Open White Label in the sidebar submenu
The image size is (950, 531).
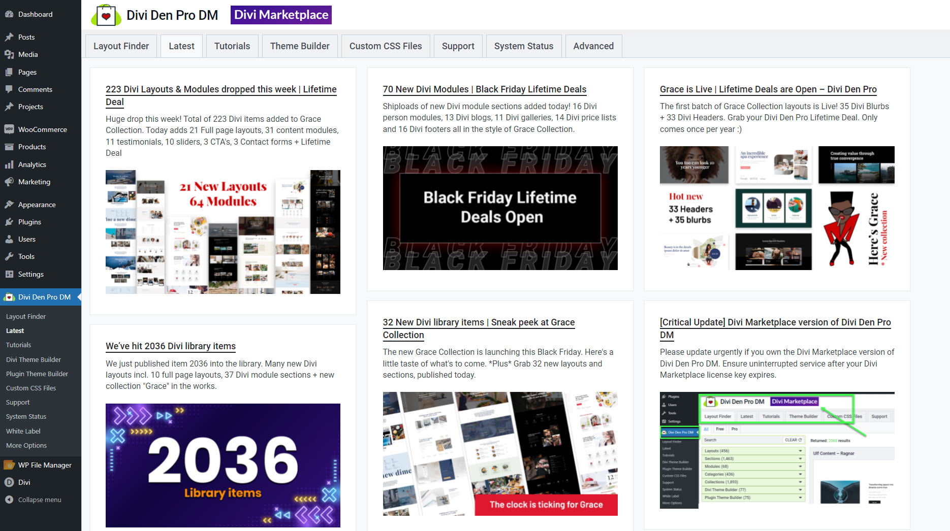pos(23,431)
